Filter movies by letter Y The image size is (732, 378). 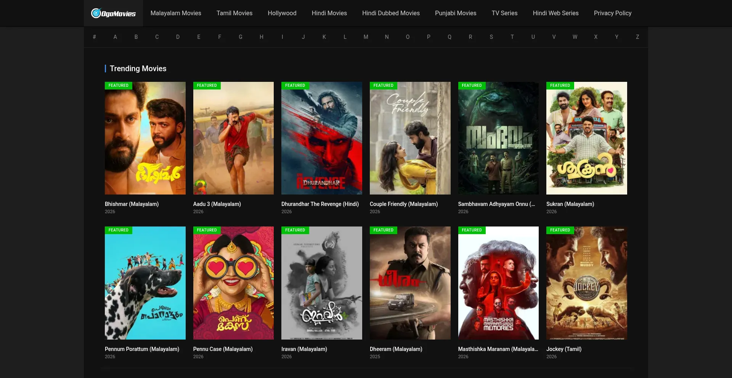(x=616, y=37)
